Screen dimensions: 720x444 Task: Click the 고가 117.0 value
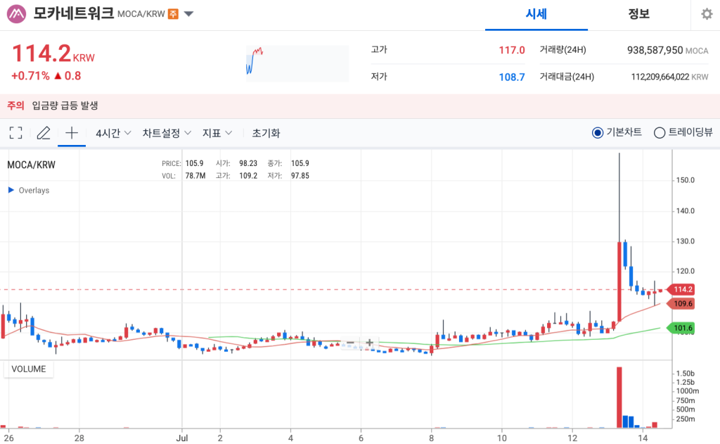(x=512, y=50)
